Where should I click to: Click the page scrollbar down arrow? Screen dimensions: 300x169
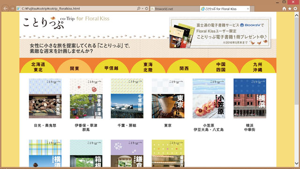[x=297, y=163]
